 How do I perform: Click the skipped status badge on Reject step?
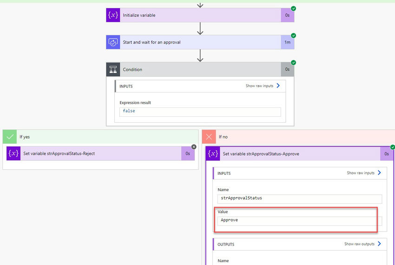tap(194, 147)
